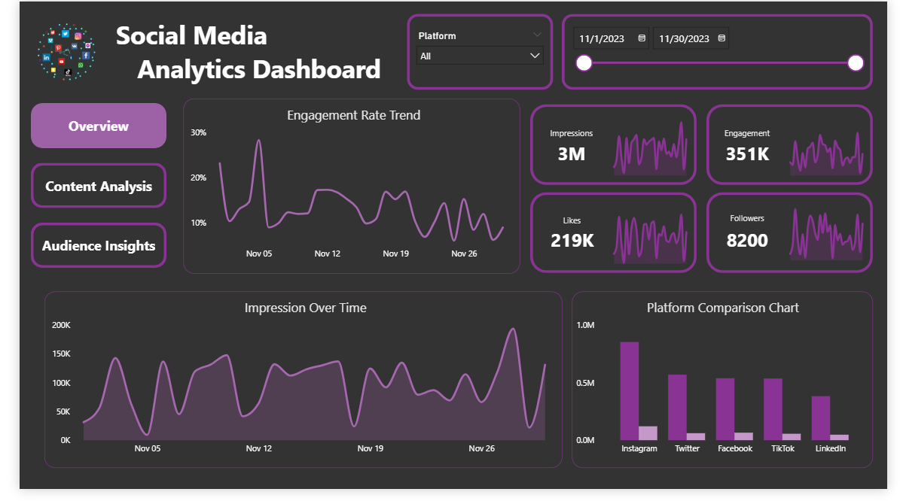Click the Facebook icon in the dashboard logo
Screen dimensions: 900x501
pyautogui.click(x=86, y=55)
